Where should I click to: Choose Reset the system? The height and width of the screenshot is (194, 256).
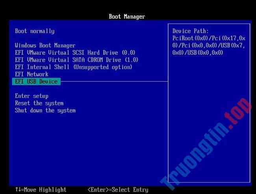pyautogui.click(x=39, y=103)
